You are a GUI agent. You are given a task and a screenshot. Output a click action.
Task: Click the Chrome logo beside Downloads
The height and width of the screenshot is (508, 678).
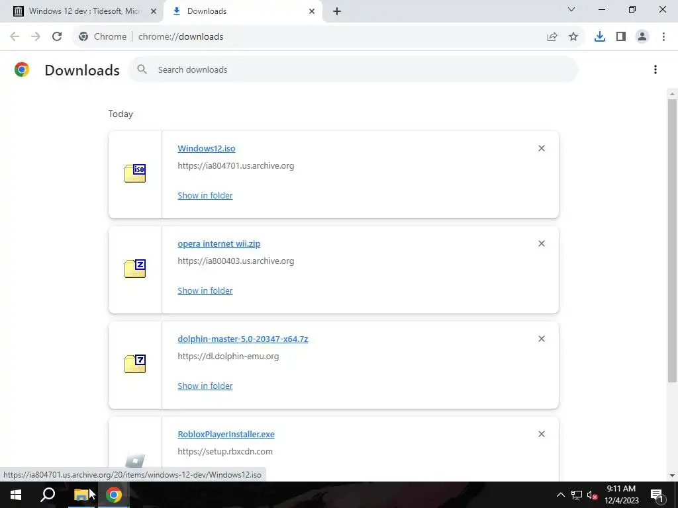(x=22, y=69)
